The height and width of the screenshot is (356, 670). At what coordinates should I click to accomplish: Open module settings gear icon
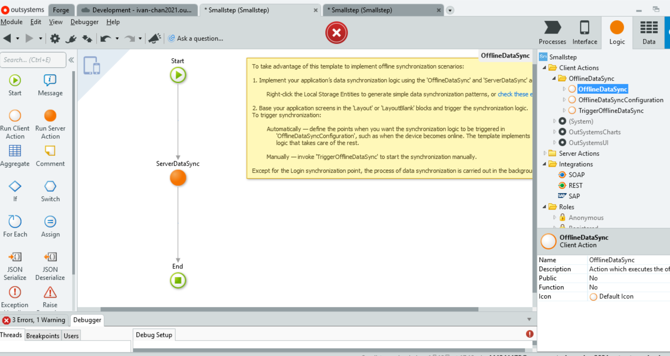tap(55, 38)
